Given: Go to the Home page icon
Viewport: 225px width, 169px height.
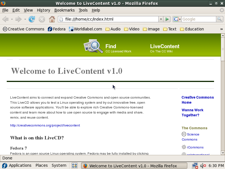Looking at the screenshot, I should click(52, 19).
